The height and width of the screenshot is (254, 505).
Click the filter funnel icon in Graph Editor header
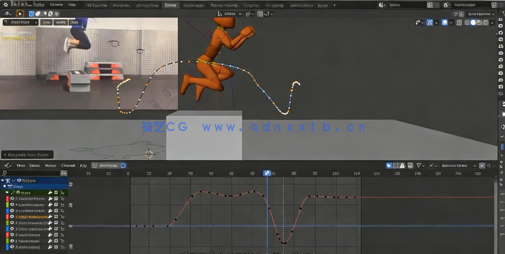tap(418, 166)
